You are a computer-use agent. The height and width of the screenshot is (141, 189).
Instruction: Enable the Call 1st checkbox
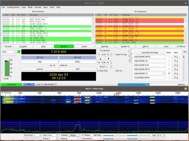coord(114,71)
